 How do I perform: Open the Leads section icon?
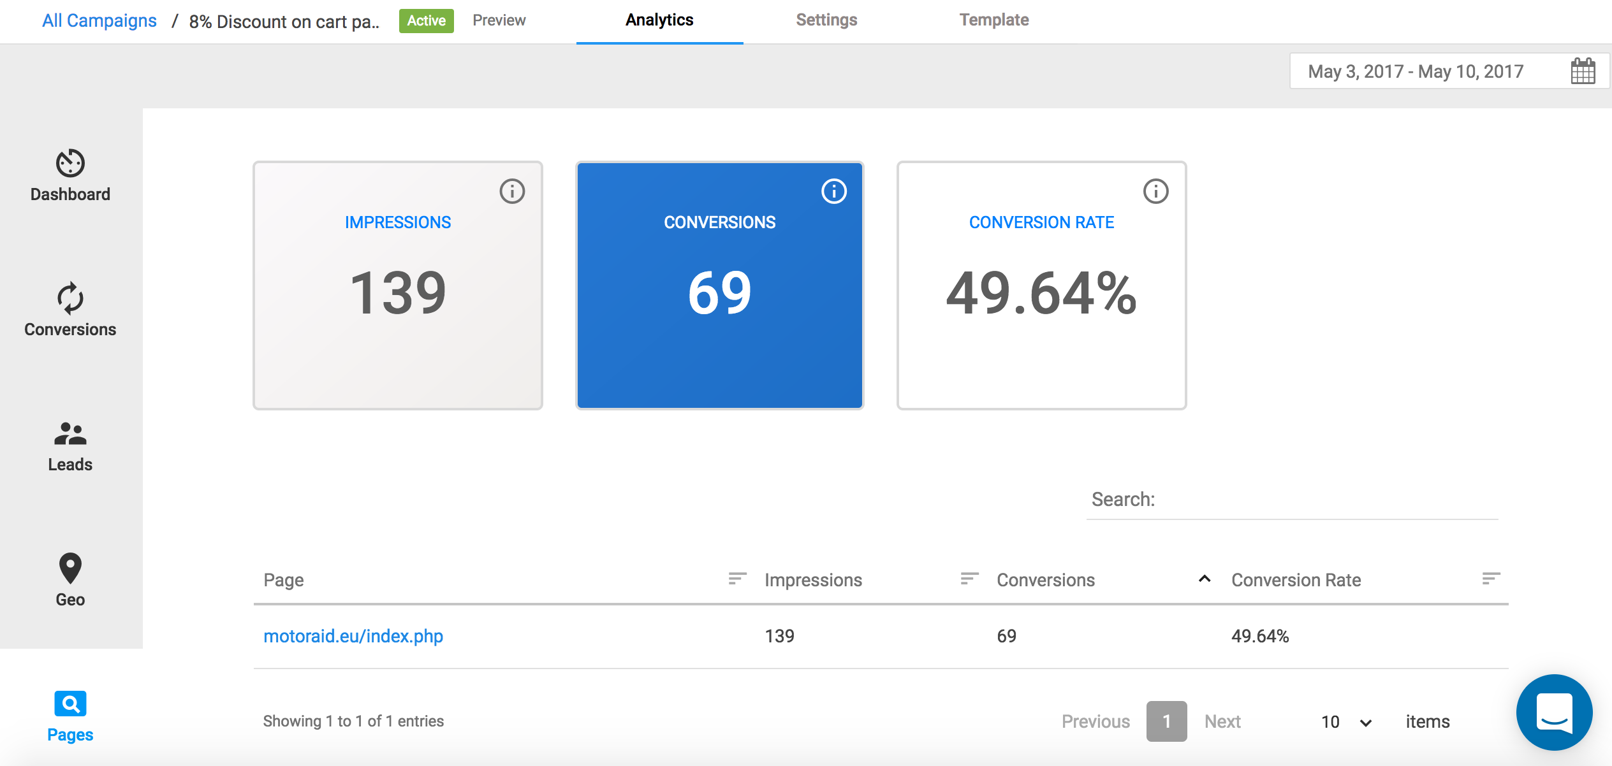tap(70, 434)
